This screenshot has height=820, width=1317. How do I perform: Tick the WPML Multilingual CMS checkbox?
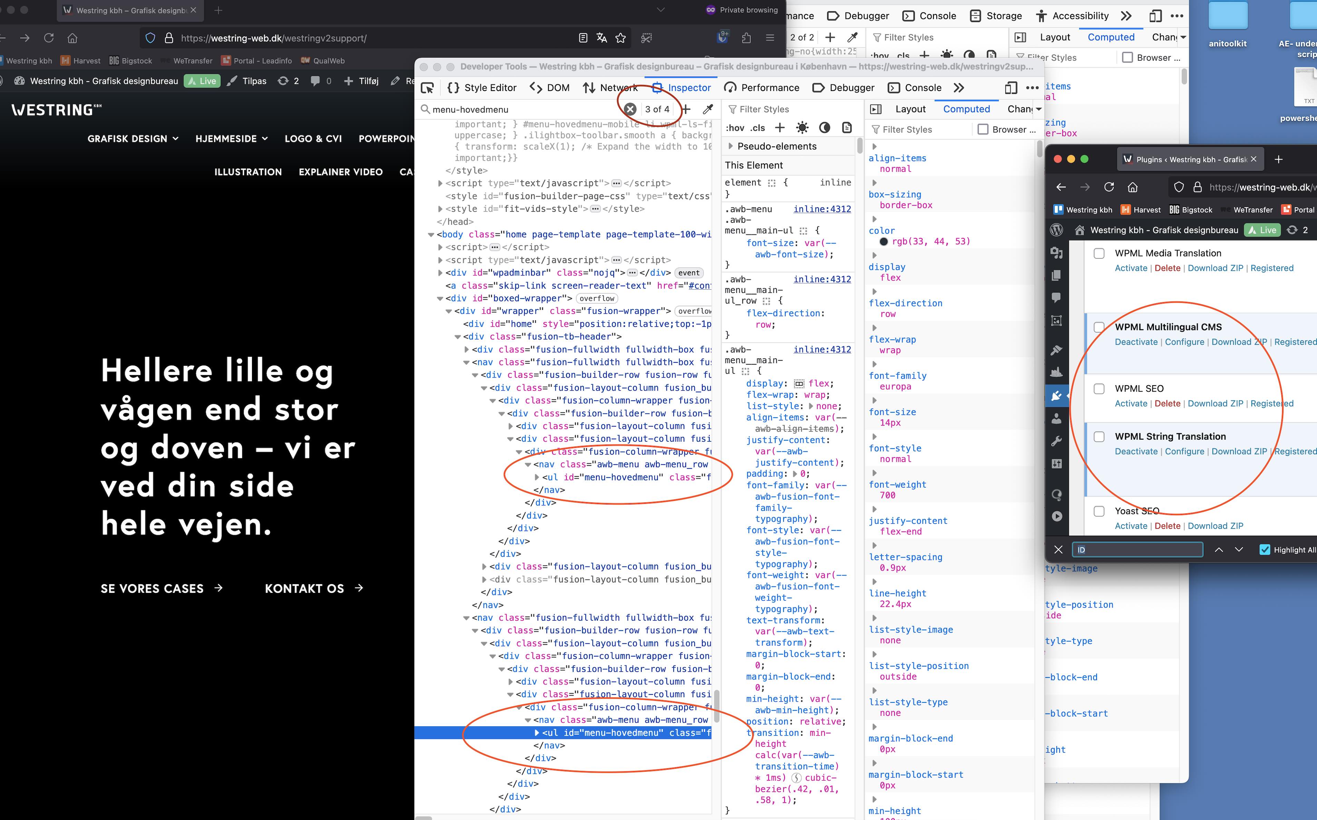[1099, 327]
